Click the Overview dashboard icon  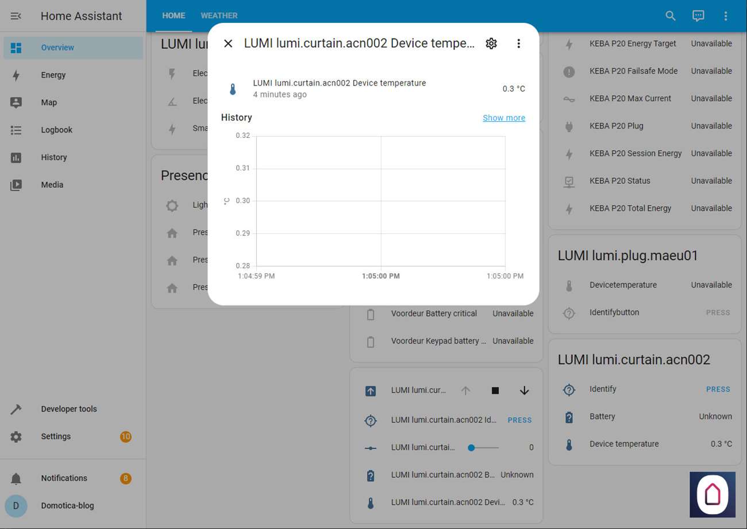[16, 48]
